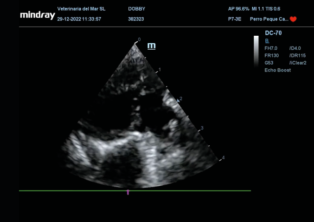The height and width of the screenshot is (222, 314).
Task: Click the P7-3E probe label
Action: [235, 19]
